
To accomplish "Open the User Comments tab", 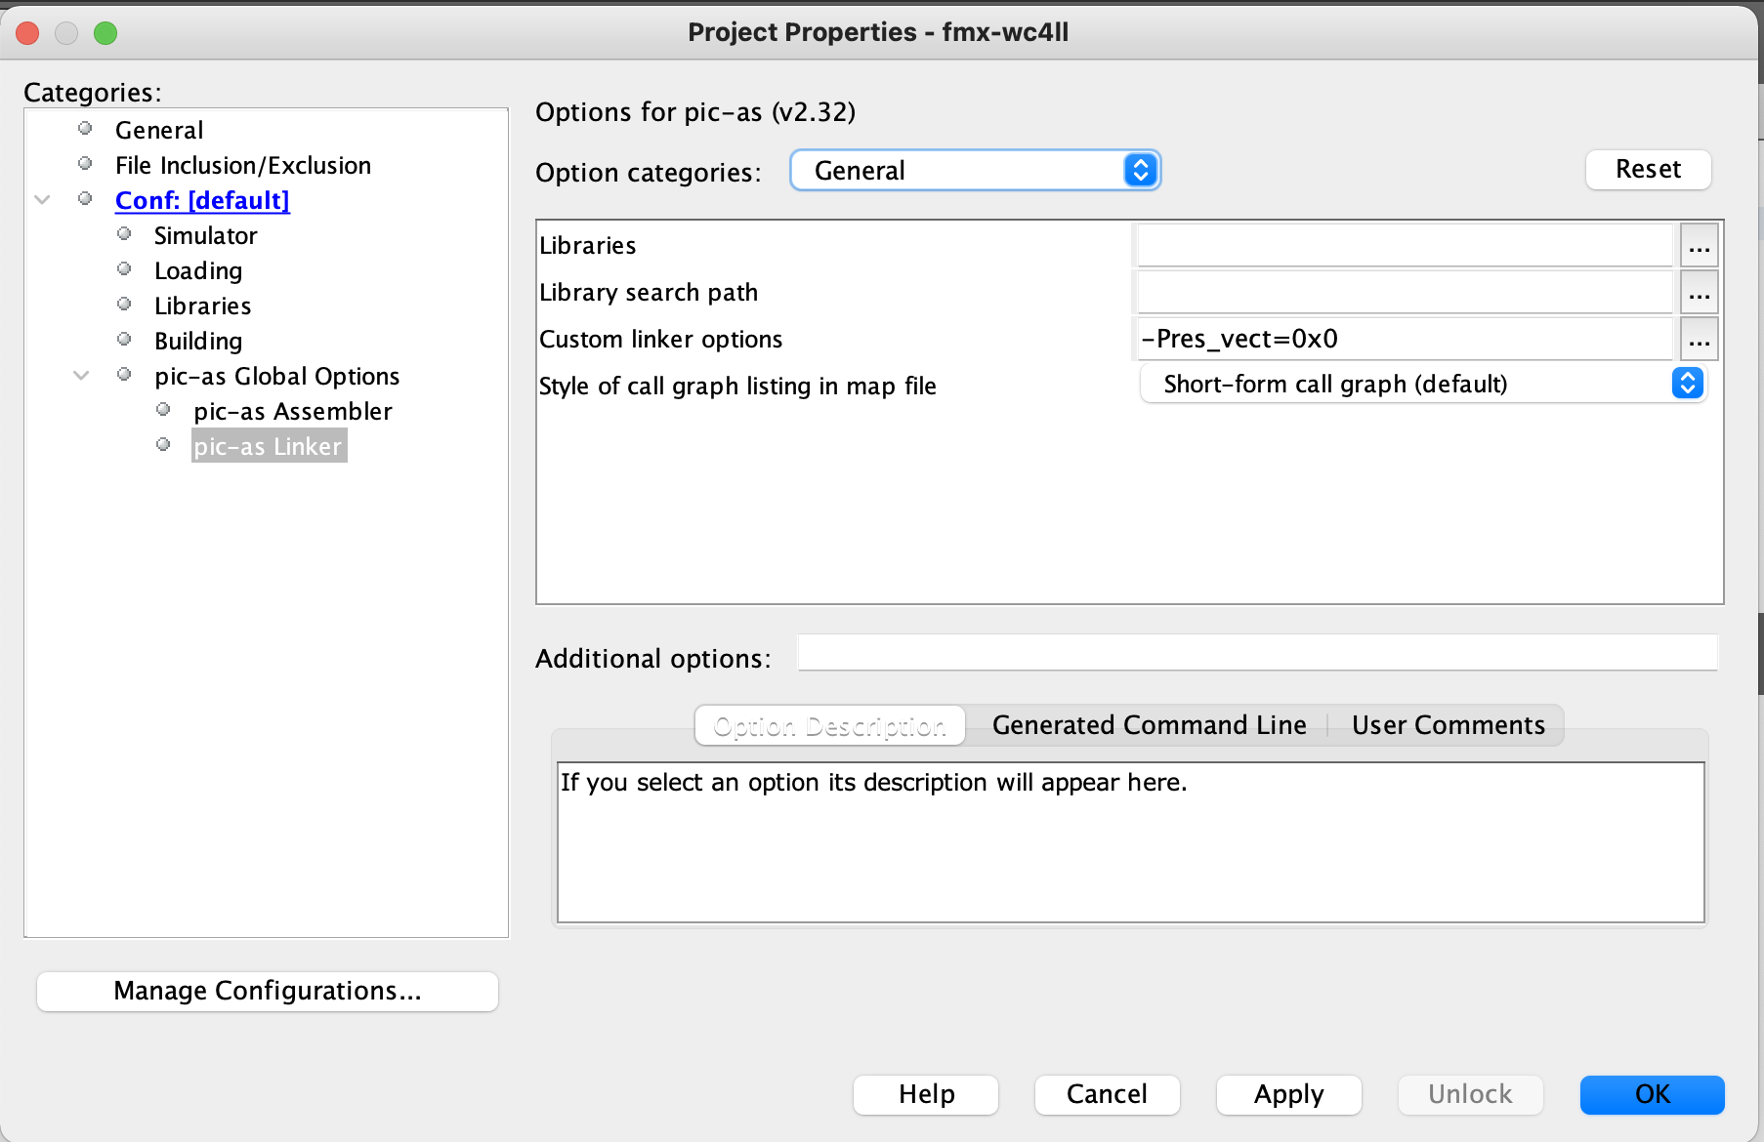I will (1448, 725).
